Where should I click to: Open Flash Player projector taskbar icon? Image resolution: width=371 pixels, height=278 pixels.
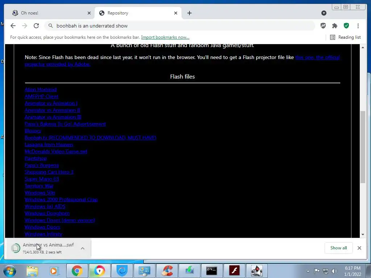(x=234, y=271)
